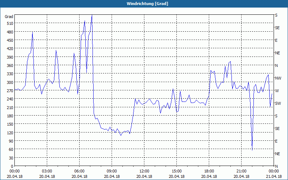Click the NE label level with 60
Screen dimensions: 288x180
point(277,154)
